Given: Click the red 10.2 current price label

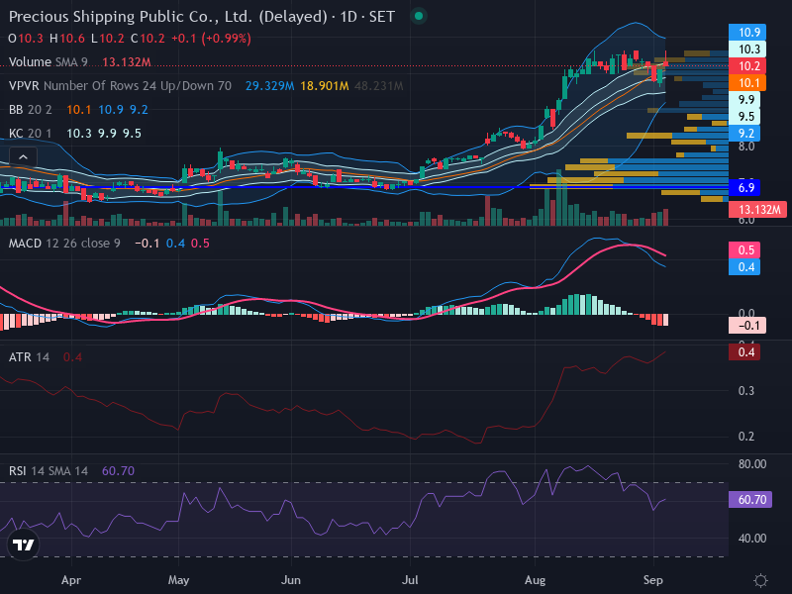Looking at the screenshot, I should point(747,66).
